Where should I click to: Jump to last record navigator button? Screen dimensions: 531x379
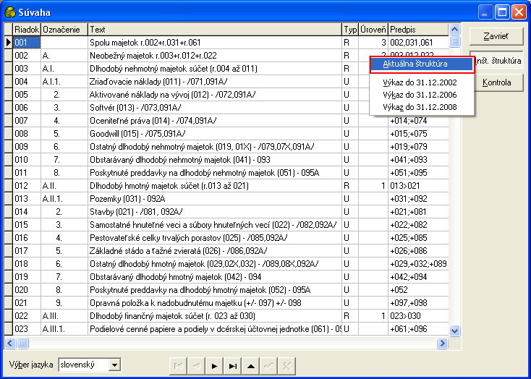(x=233, y=366)
